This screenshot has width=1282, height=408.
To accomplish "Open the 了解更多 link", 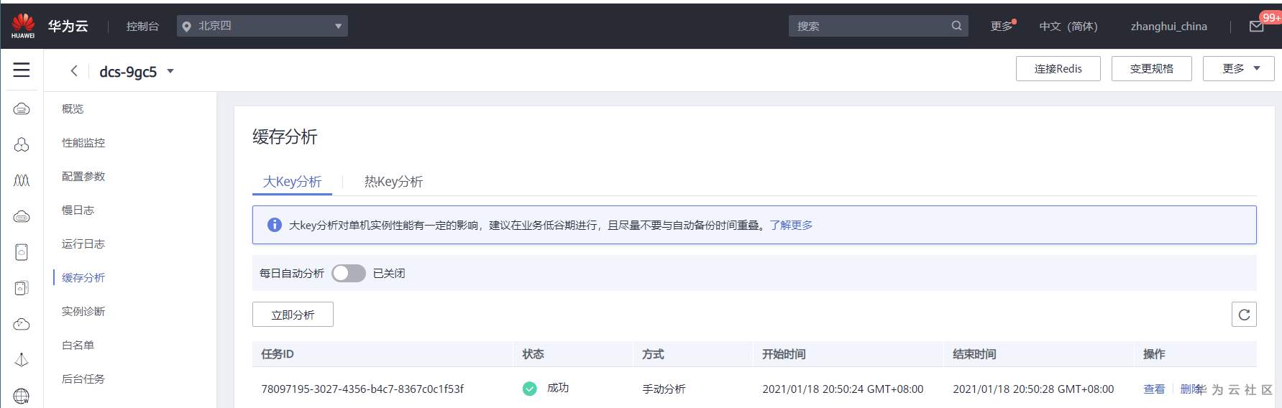I will tap(791, 226).
